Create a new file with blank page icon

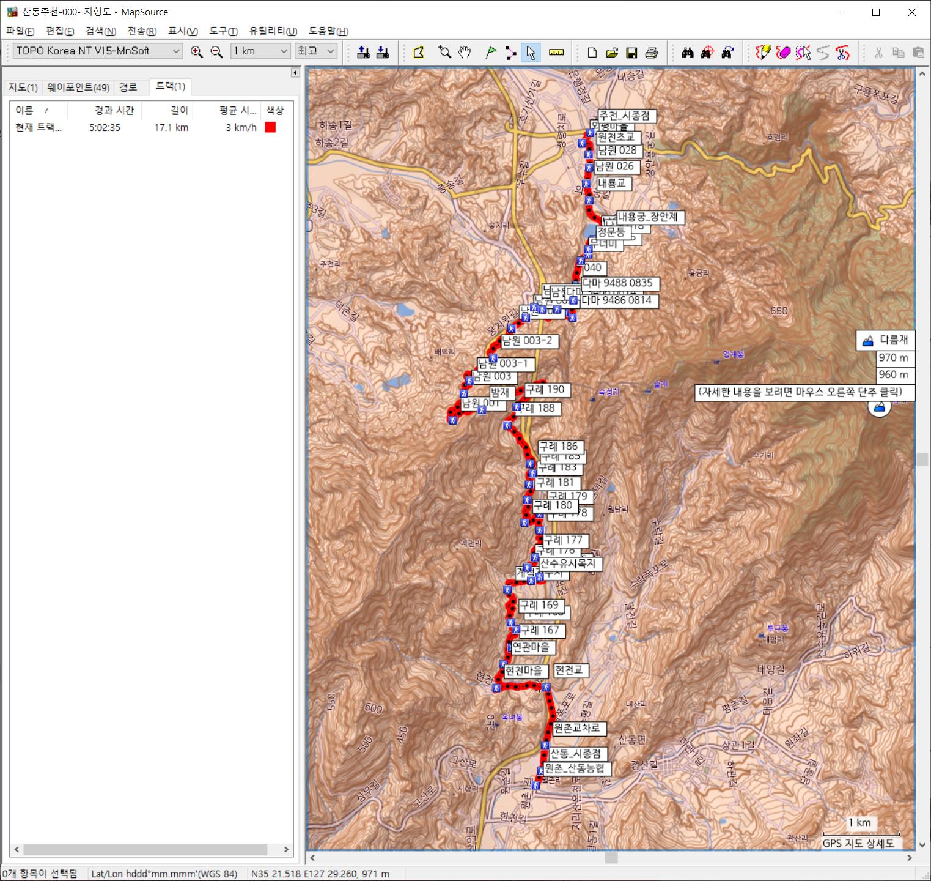[x=592, y=52]
